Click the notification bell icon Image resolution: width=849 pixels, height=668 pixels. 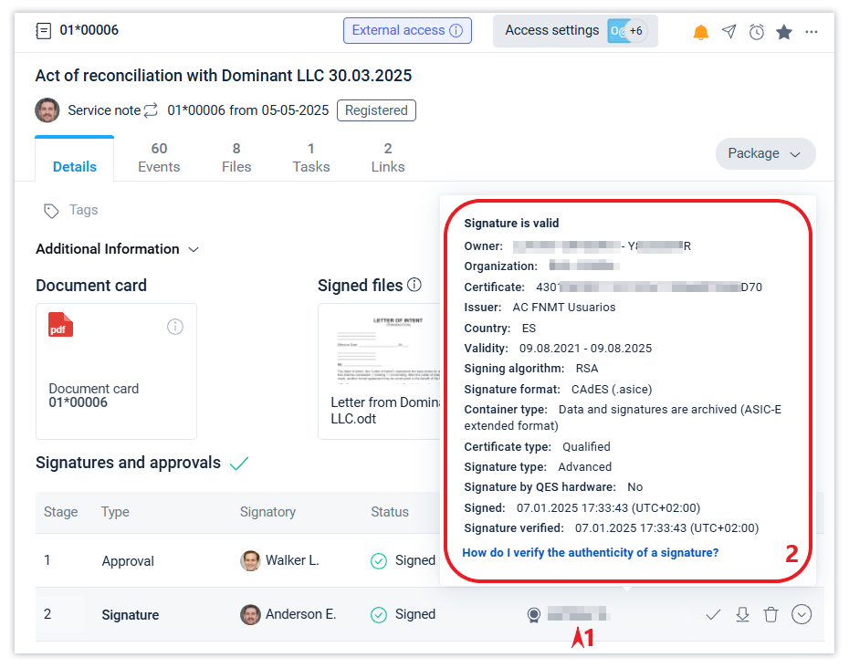(x=701, y=32)
